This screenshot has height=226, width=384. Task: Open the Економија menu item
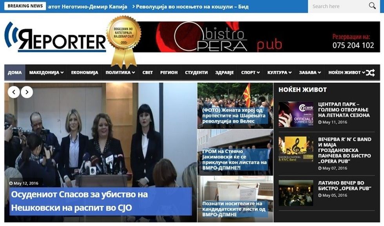pyautogui.click(x=85, y=73)
